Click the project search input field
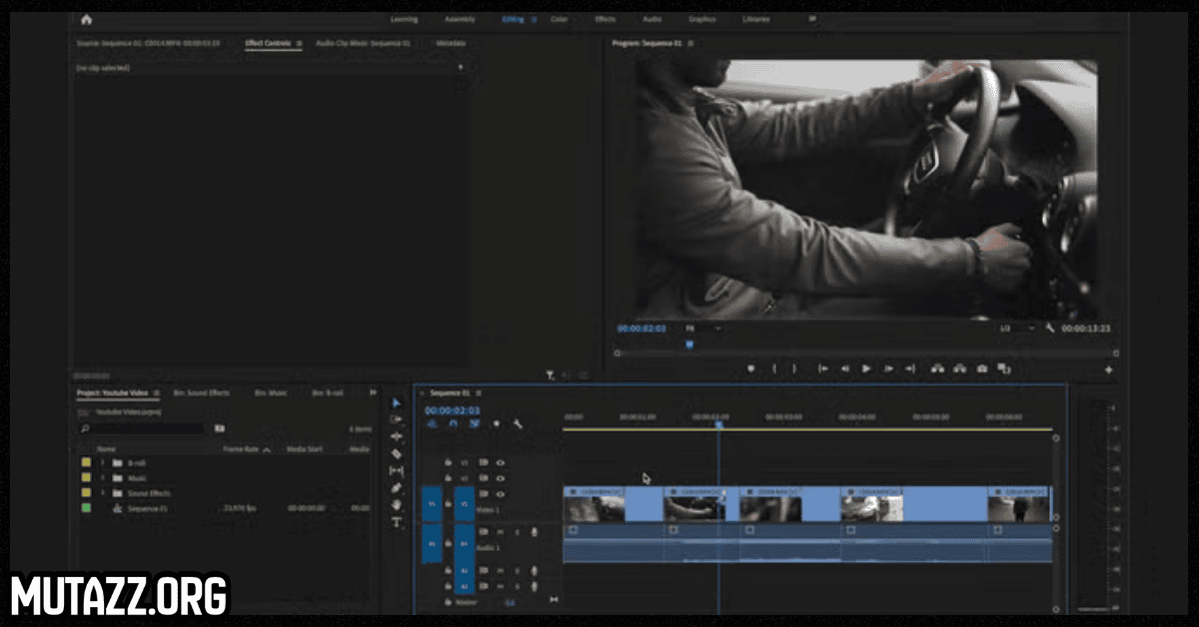1199x627 pixels. pyautogui.click(x=145, y=428)
